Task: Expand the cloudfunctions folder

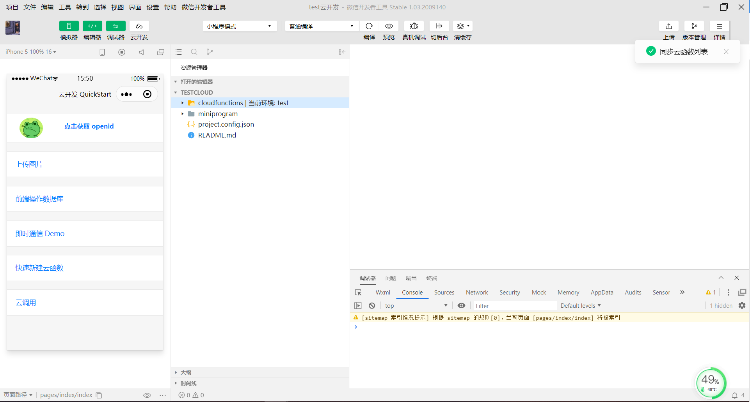Action: [183, 103]
